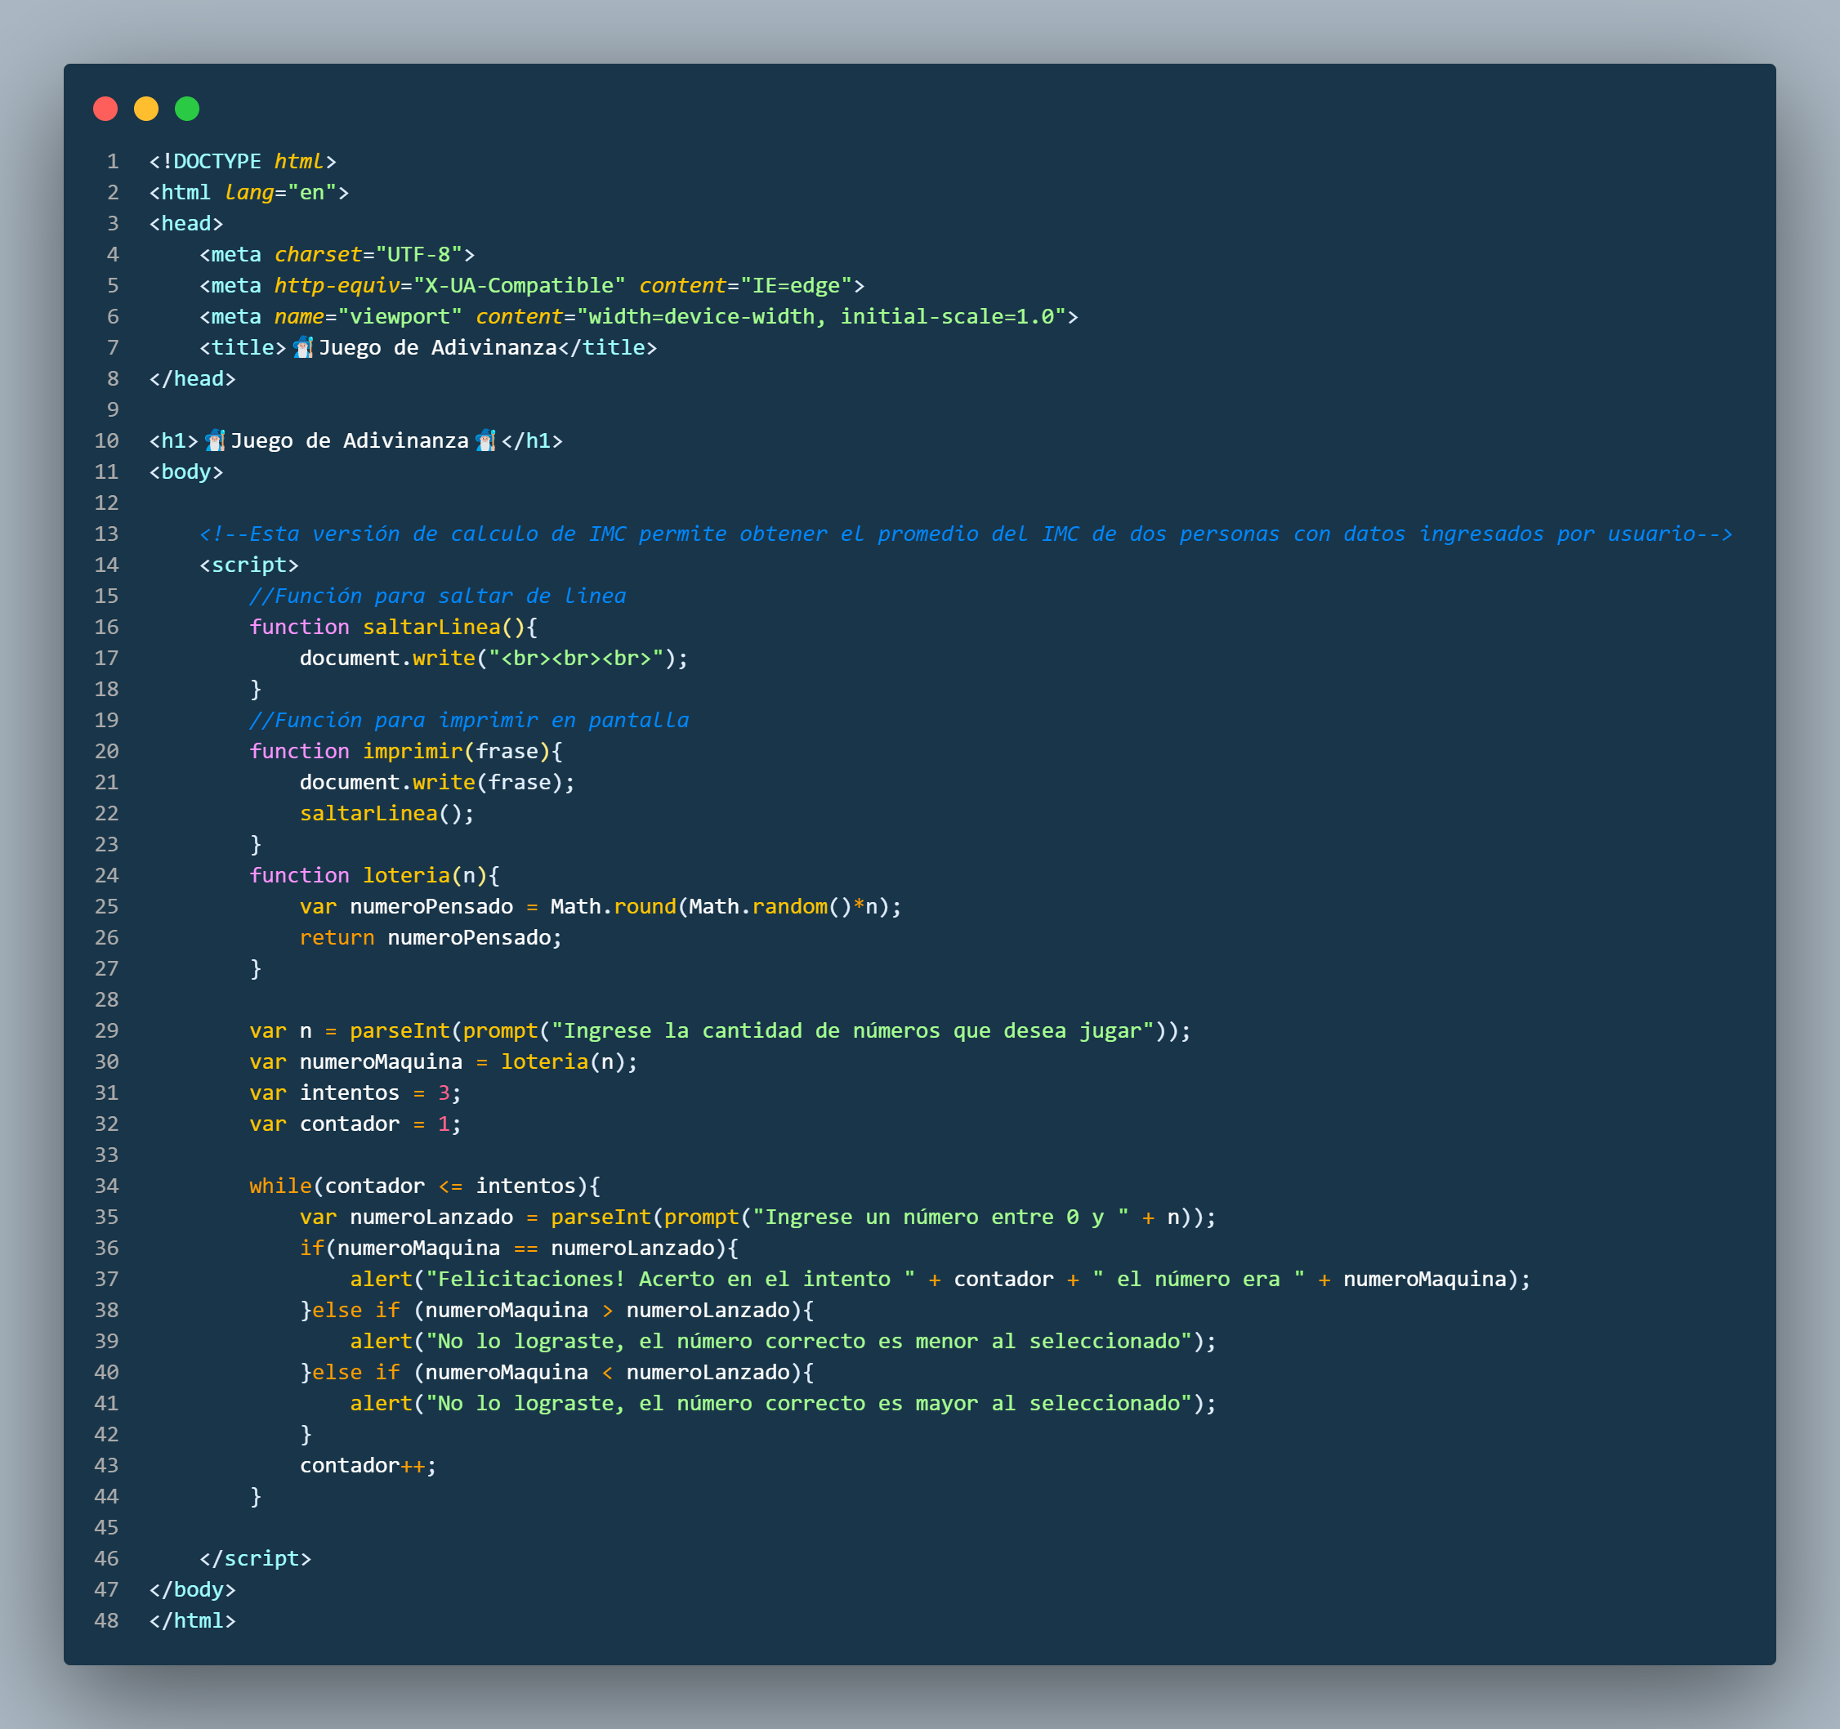This screenshot has height=1729, width=1840.
Task: Click the "Juego de Adivinanza" title text
Action: [x=438, y=348]
